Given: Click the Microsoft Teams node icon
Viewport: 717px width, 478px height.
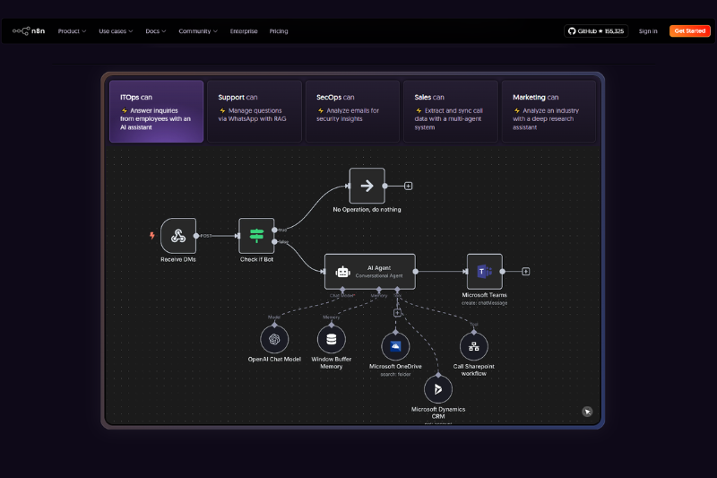Looking at the screenshot, I should point(484,271).
